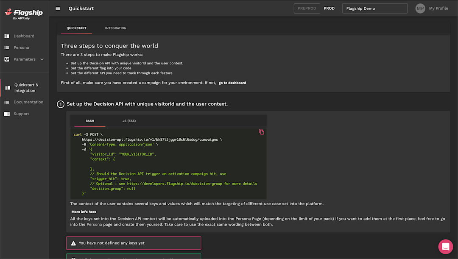Switch environment to PREPROD

click(x=307, y=8)
